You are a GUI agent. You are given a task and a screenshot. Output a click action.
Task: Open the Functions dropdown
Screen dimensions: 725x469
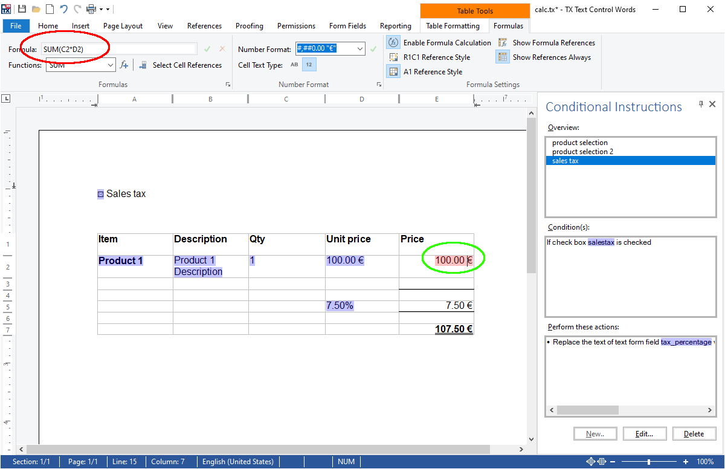coord(111,65)
